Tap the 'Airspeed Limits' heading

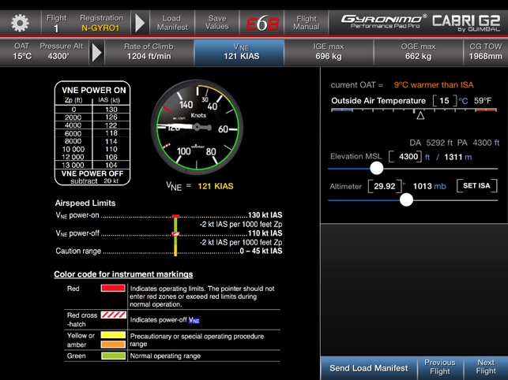point(85,203)
